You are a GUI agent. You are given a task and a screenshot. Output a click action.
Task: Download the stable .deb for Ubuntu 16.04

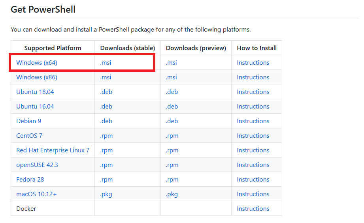pos(106,107)
